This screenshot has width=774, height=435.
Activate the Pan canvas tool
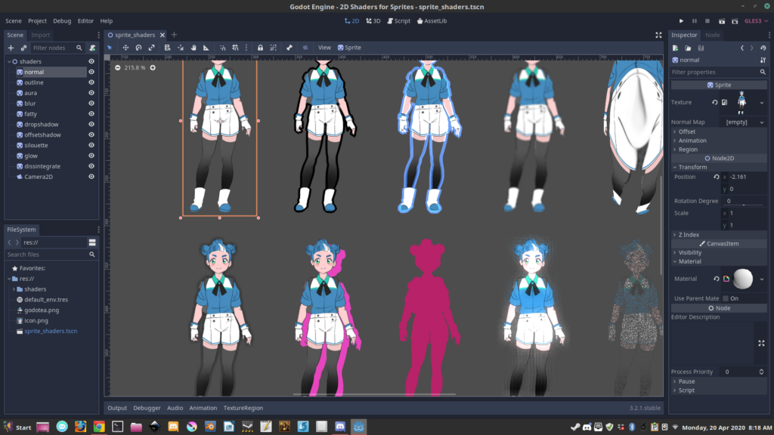[x=193, y=47]
